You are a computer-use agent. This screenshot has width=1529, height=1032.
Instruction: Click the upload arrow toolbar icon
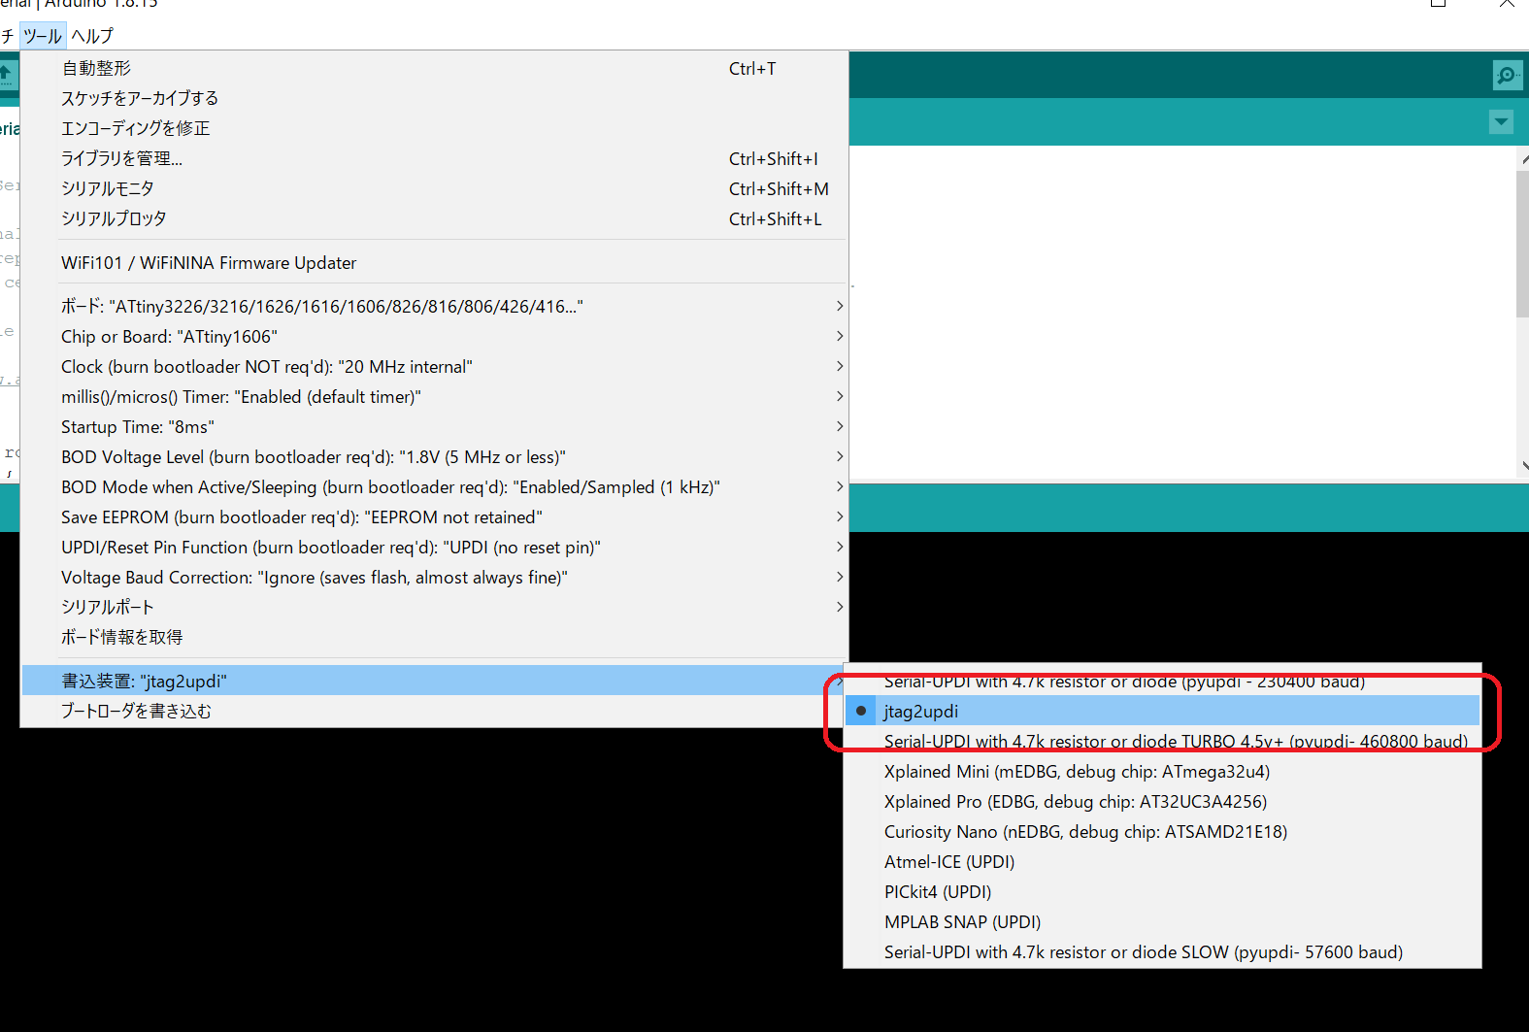(6, 75)
